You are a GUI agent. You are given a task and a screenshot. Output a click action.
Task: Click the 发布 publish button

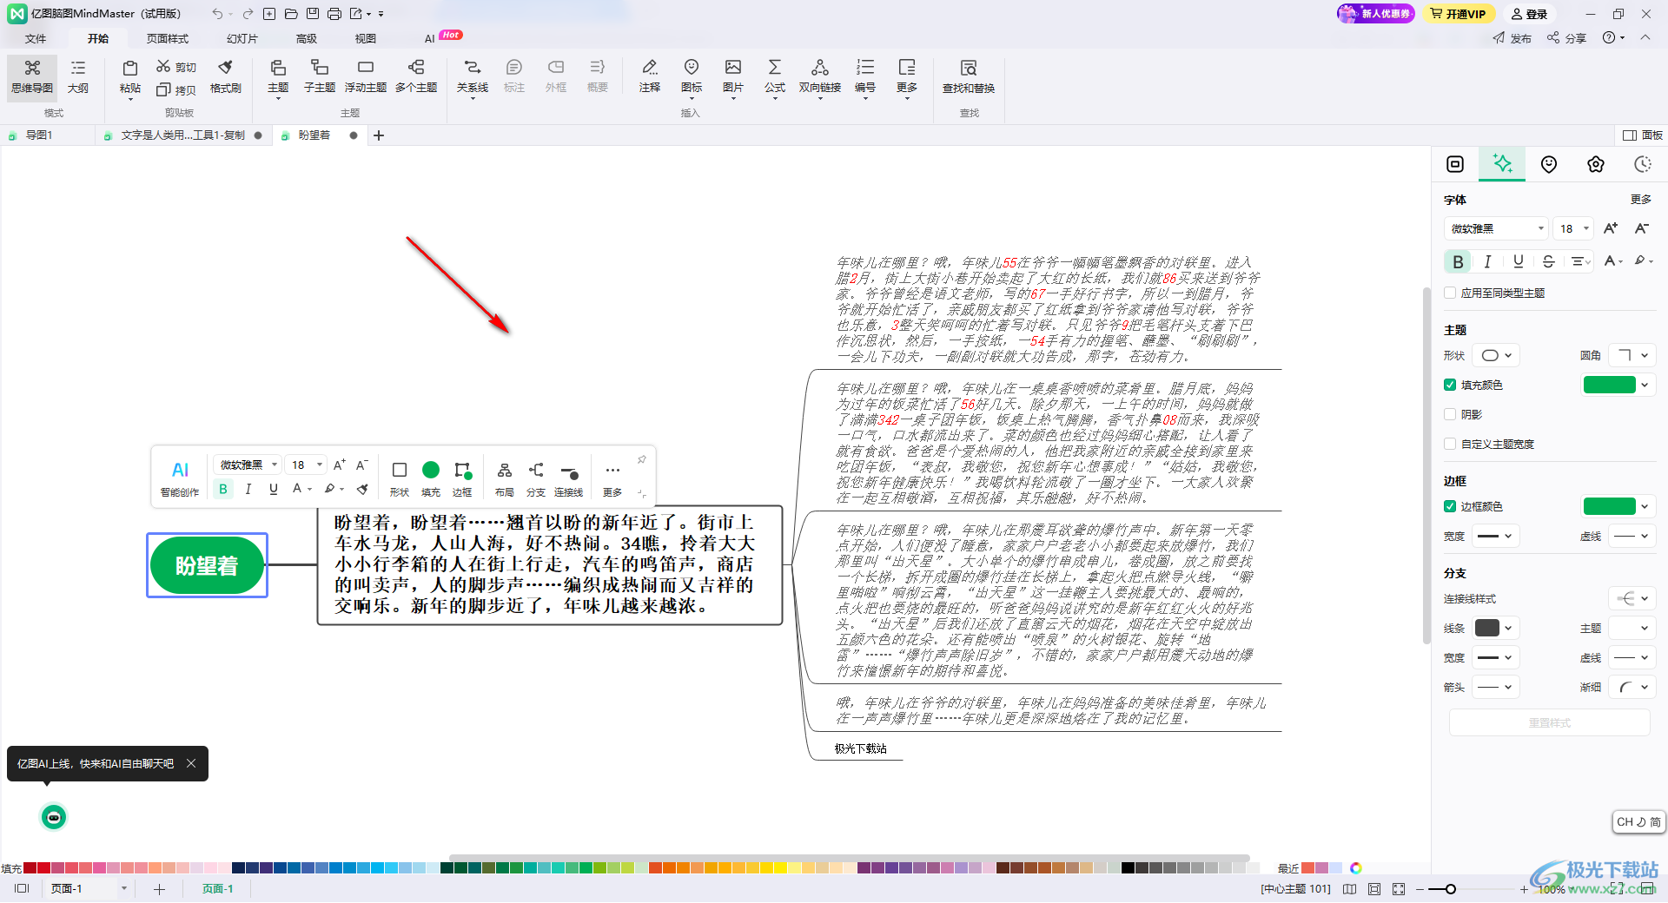click(1512, 38)
